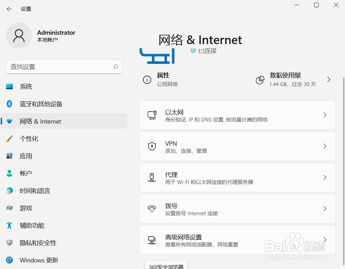Screen dimensions: 345x269
Task: Click the advanced network settings computer icon
Action: [x=152, y=240]
